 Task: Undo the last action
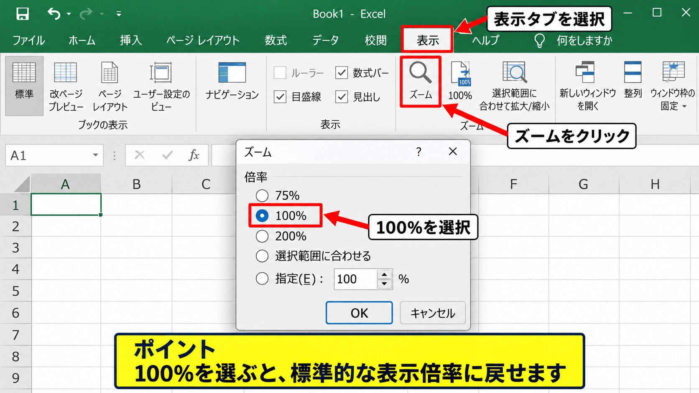[x=54, y=14]
